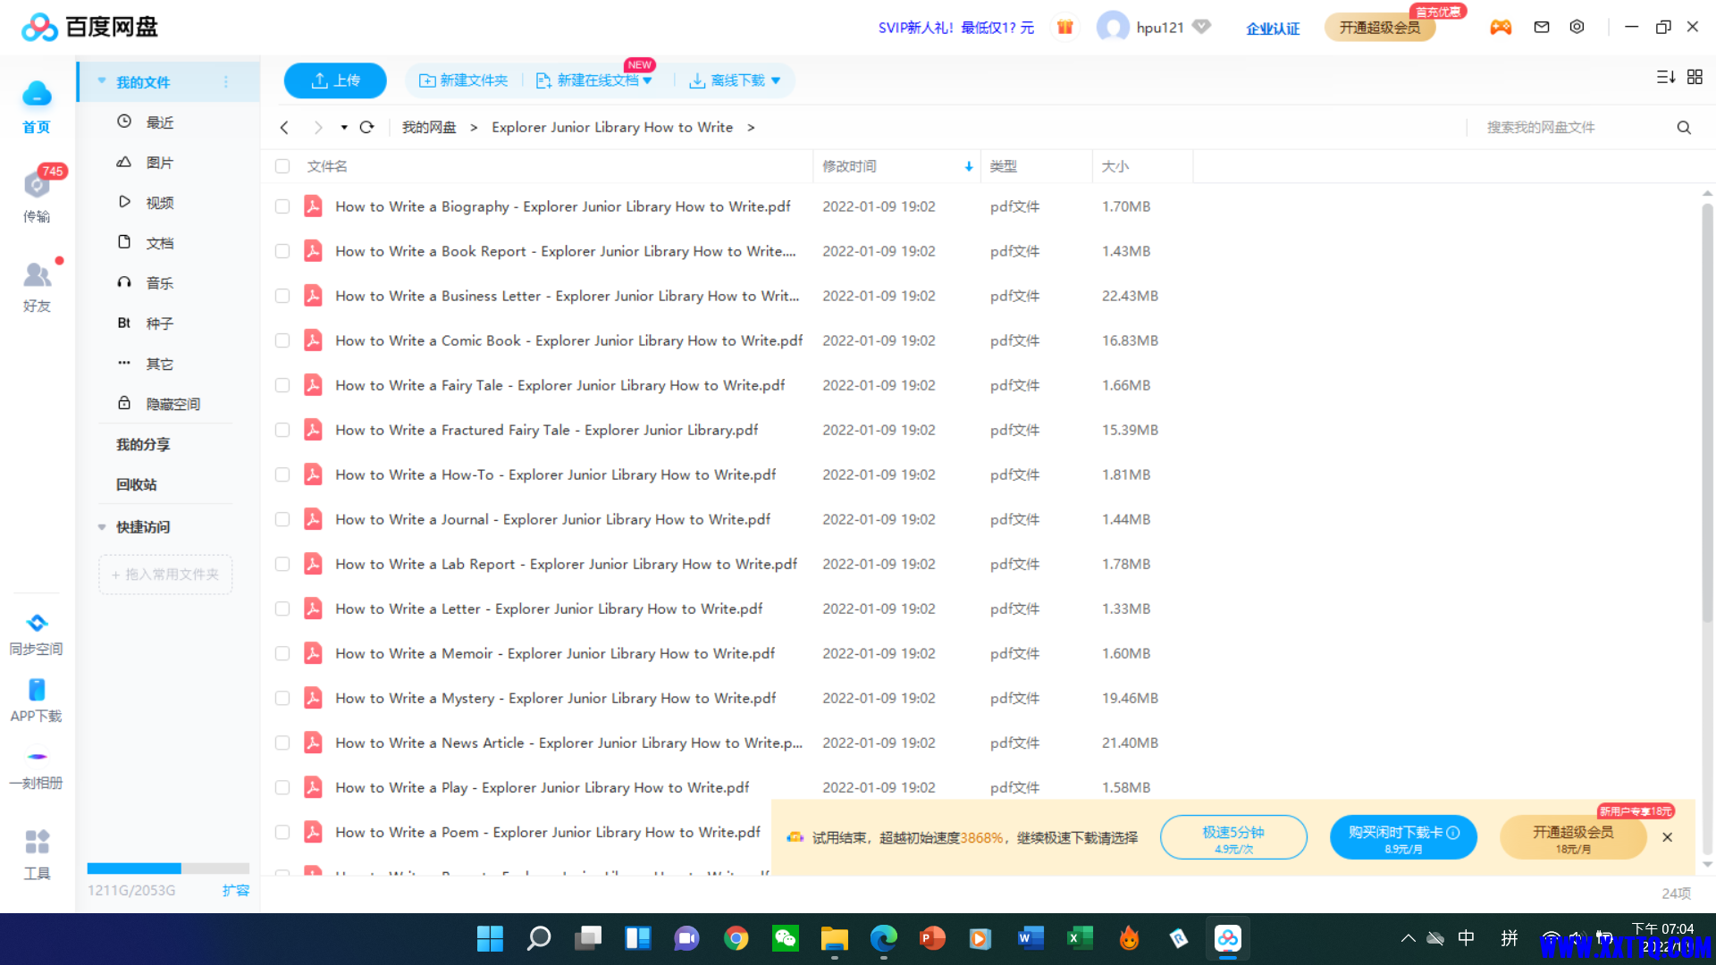Open the mail messages icon

(1542, 27)
